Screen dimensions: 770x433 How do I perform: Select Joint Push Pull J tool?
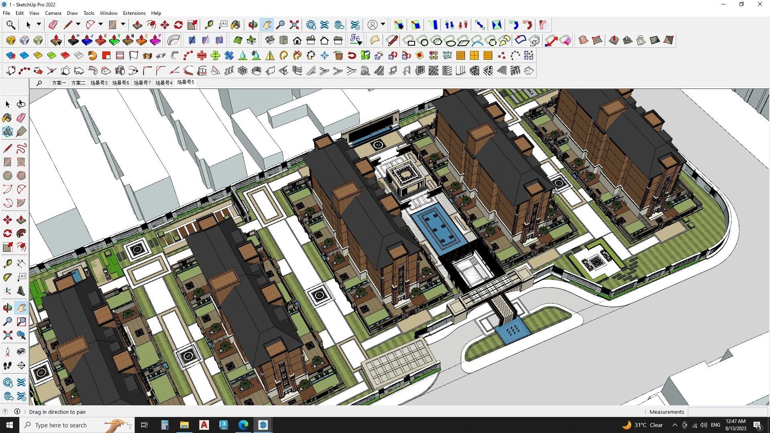(x=87, y=40)
